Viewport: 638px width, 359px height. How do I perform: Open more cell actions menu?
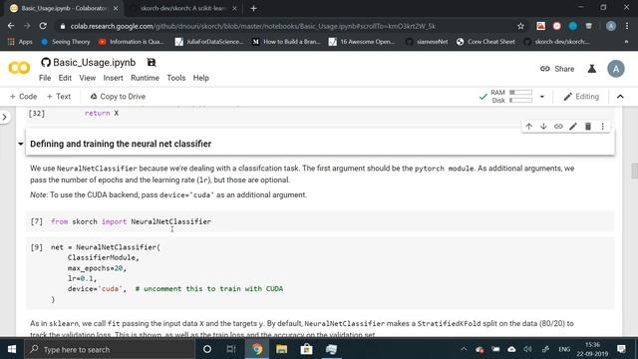pyautogui.click(x=602, y=127)
